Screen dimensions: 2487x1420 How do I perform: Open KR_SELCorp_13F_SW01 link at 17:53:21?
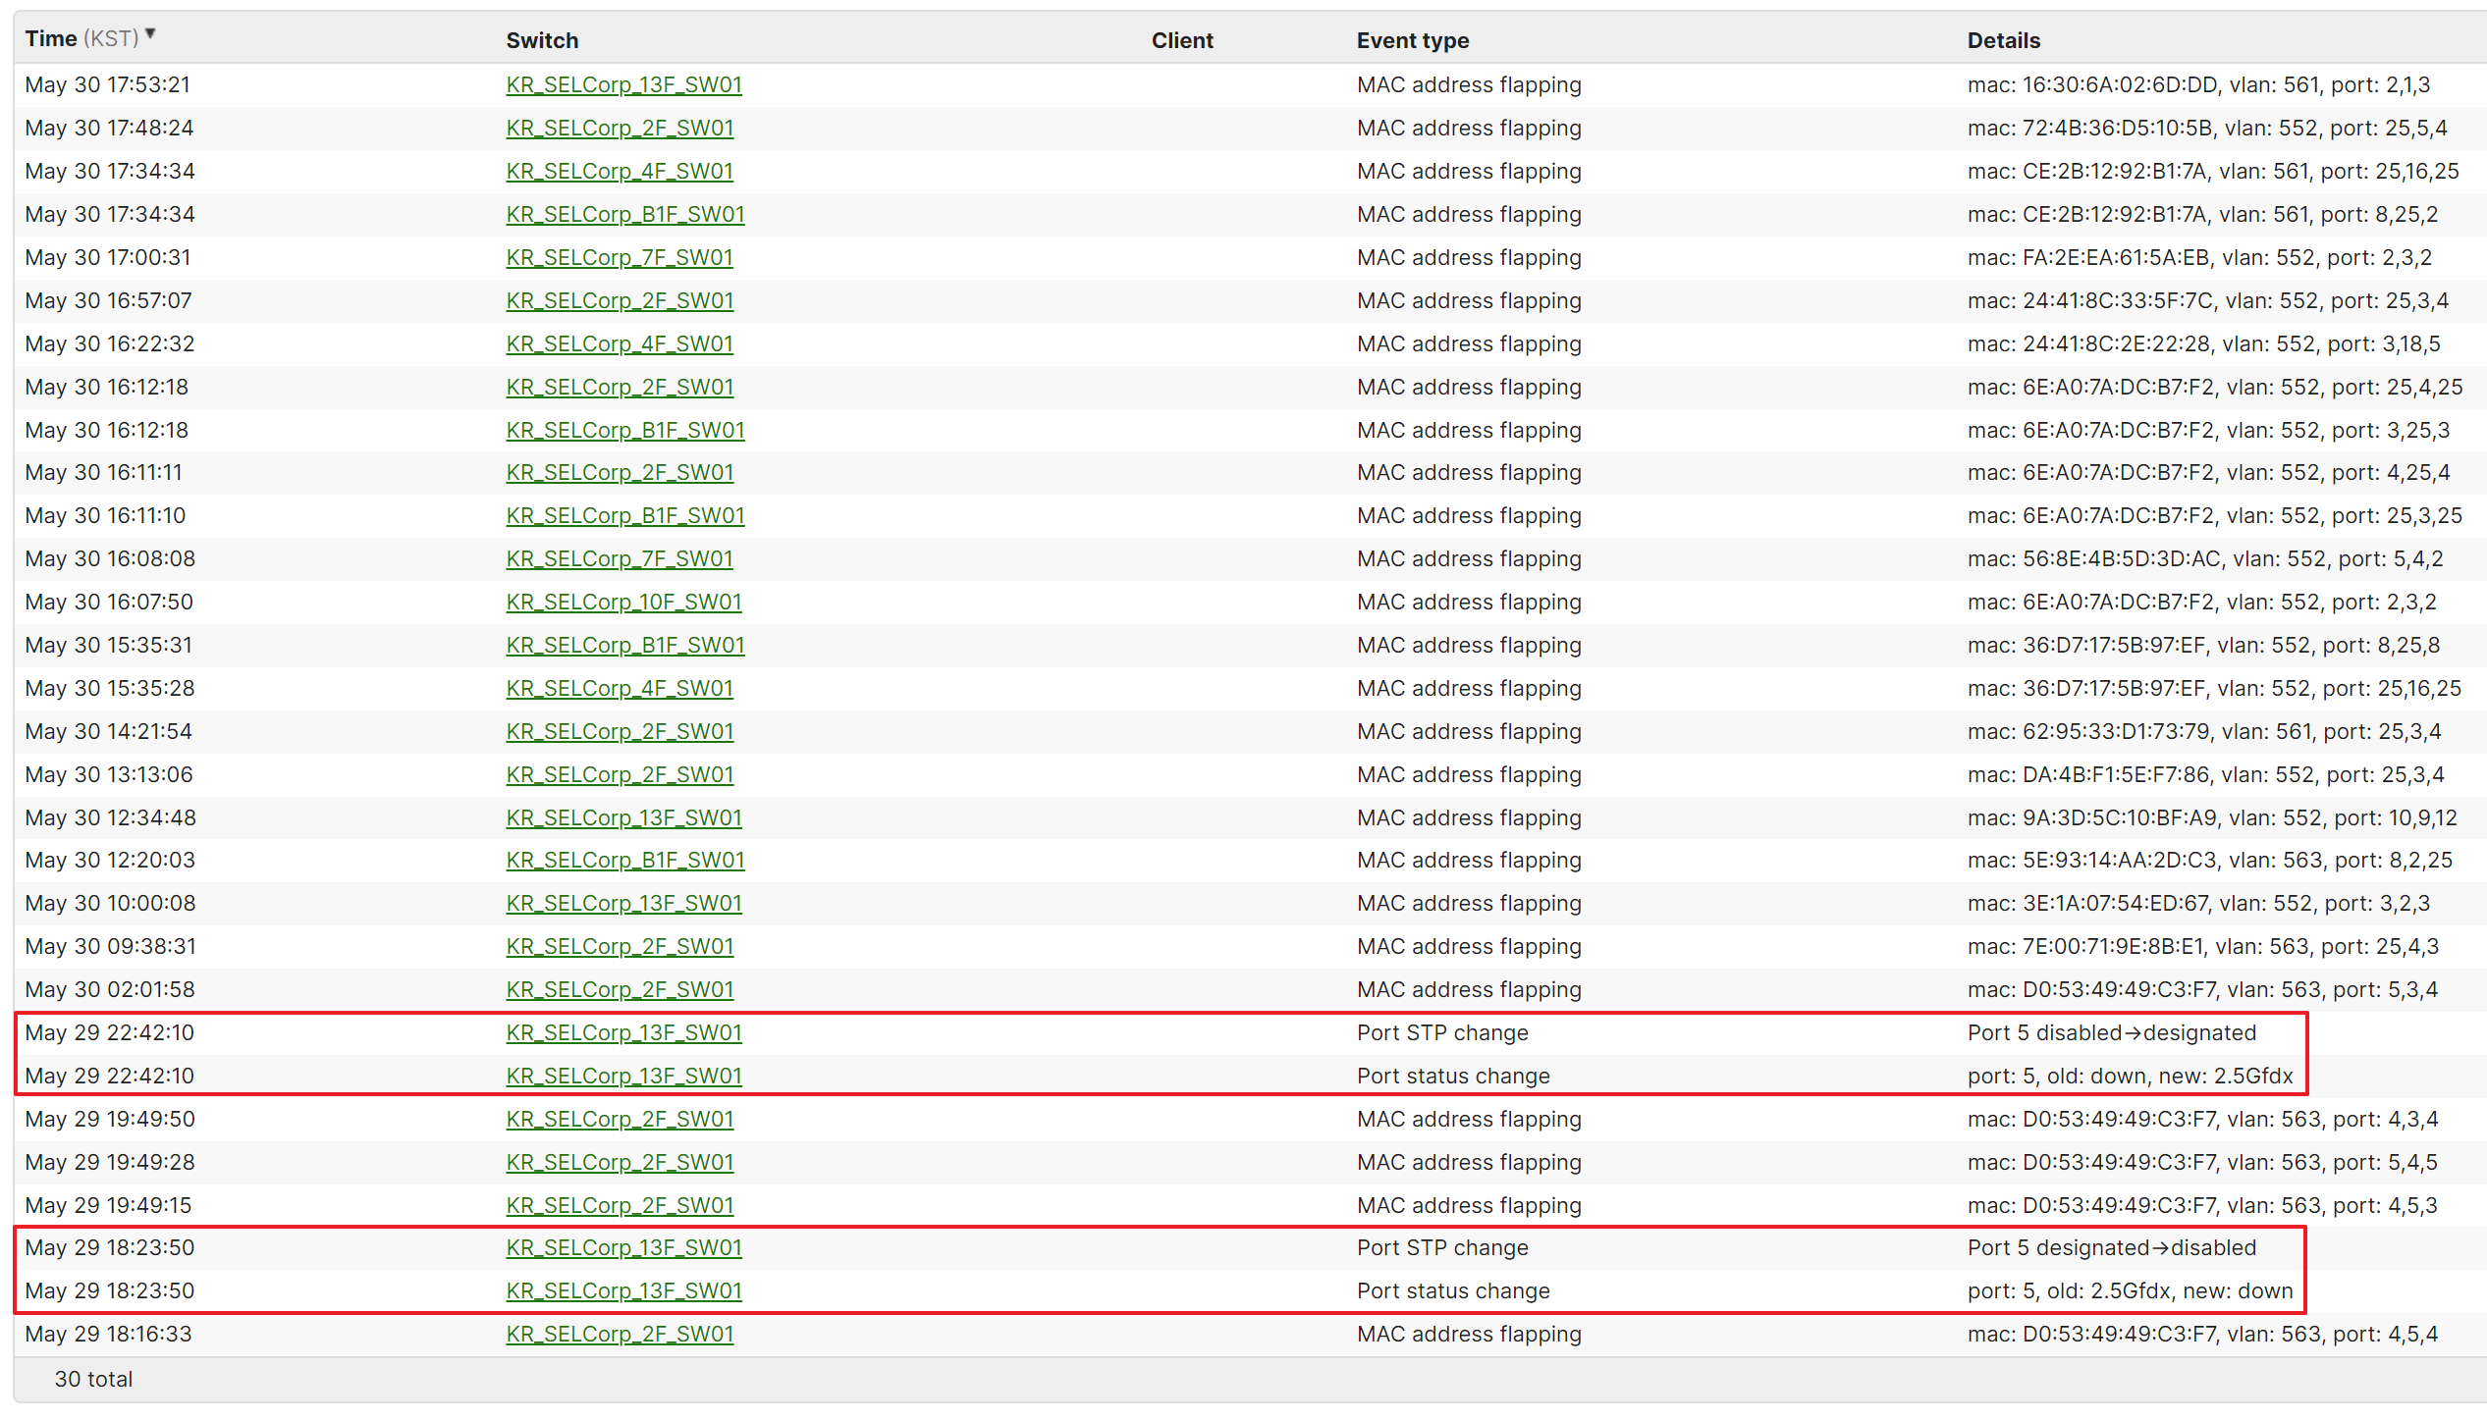[623, 84]
